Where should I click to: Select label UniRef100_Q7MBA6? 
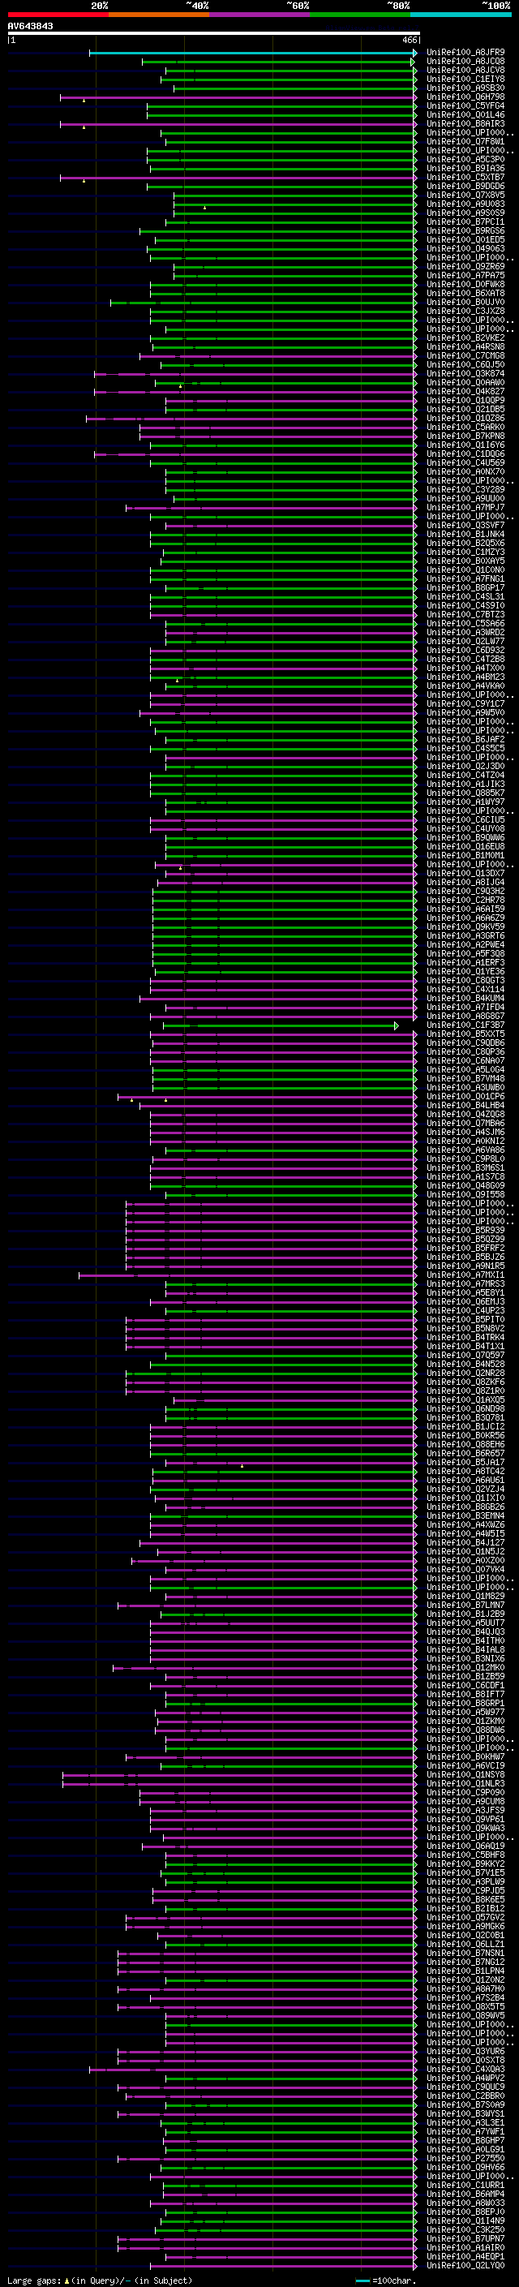(x=465, y=1124)
